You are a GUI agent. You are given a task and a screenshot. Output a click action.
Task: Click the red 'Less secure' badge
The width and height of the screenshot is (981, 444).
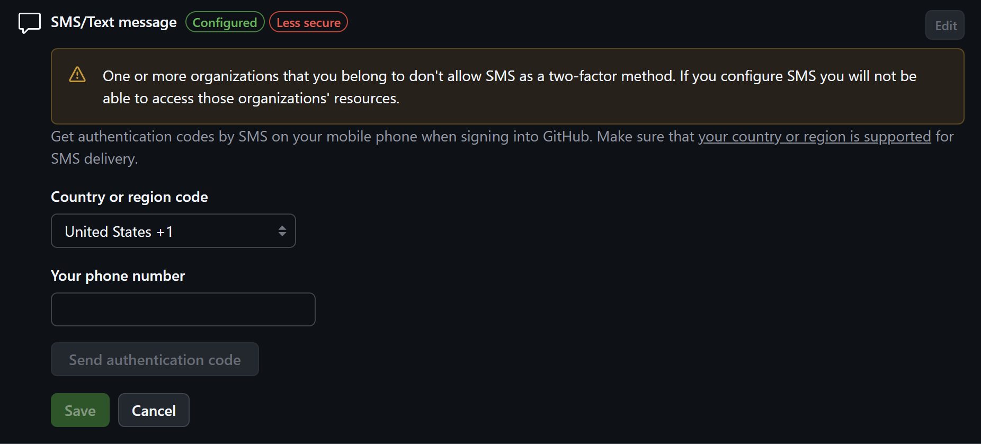[x=308, y=22]
